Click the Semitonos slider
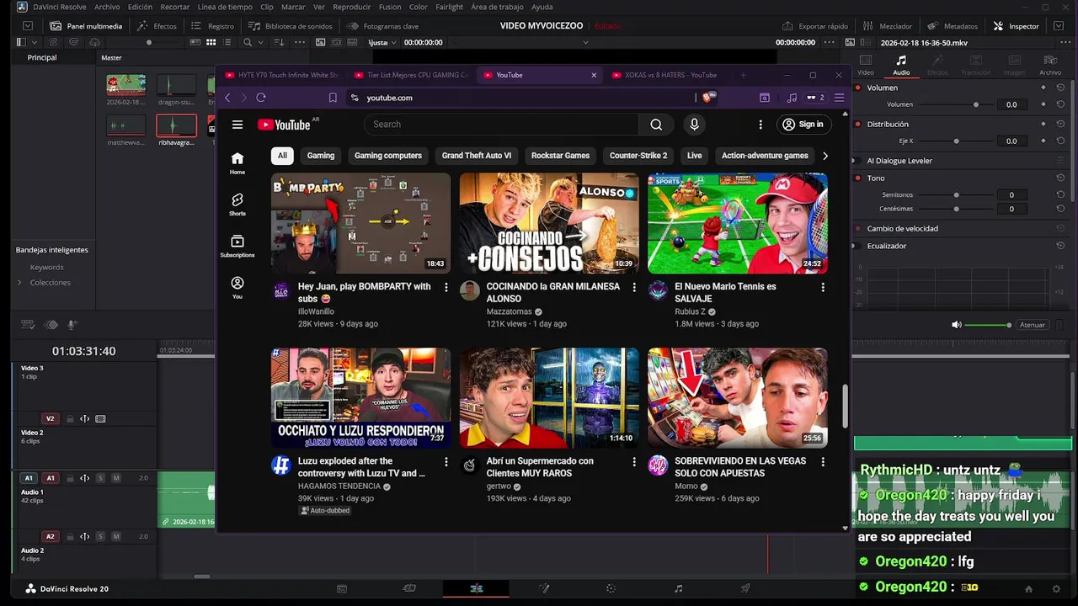The height and width of the screenshot is (606, 1078). (x=955, y=194)
